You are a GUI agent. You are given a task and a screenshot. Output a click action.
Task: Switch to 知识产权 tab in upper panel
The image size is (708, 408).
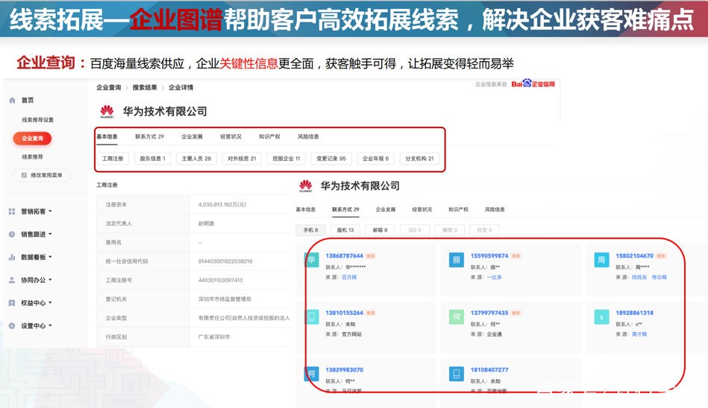tap(269, 136)
